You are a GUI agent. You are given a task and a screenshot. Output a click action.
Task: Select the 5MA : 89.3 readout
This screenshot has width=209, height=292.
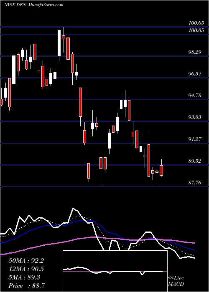(24, 277)
